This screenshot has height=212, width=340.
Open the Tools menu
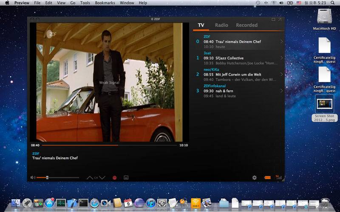(x=85, y=3)
